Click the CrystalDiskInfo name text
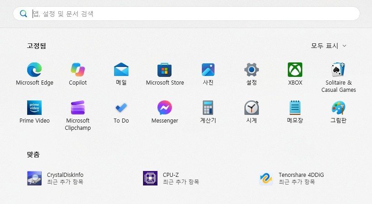This screenshot has height=204, width=372. [65, 175]
